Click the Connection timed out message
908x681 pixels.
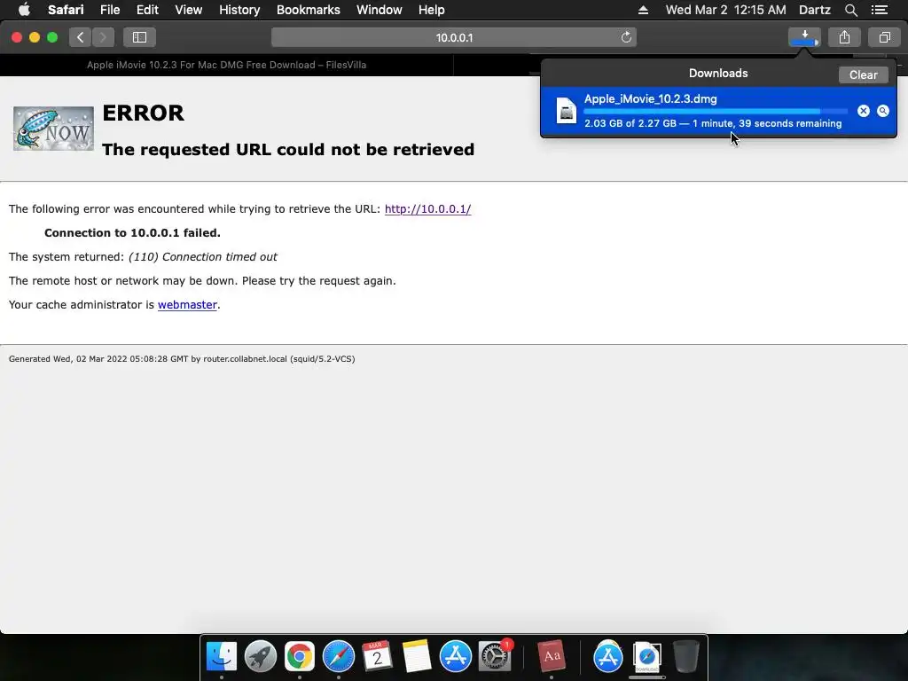(x=203, y=257)
